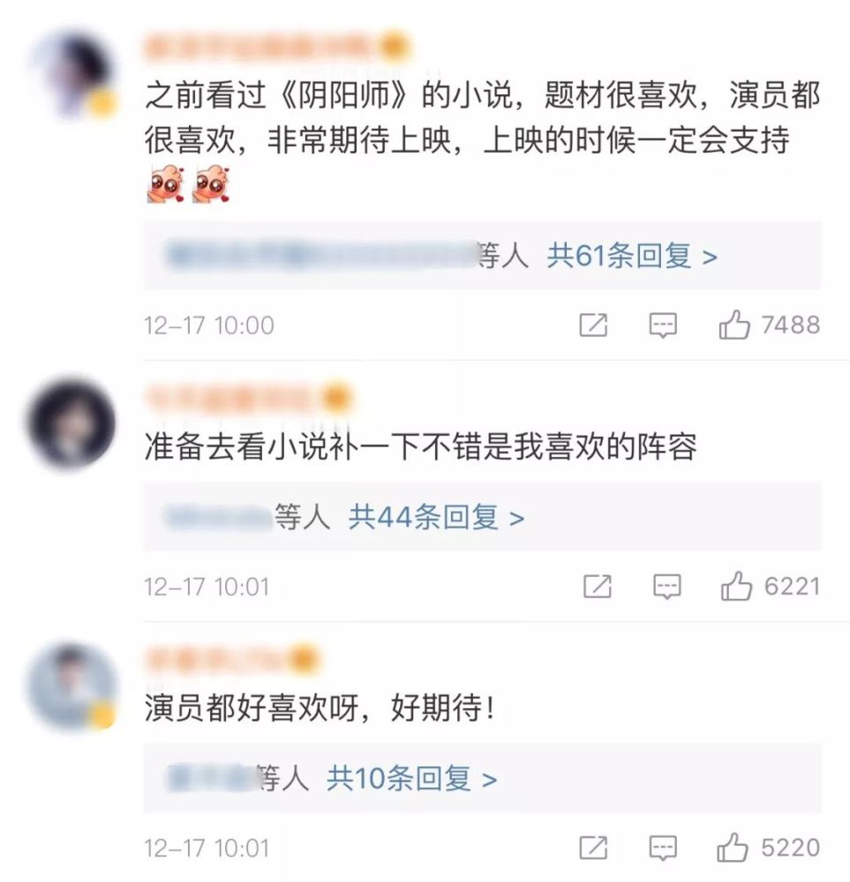The image size is (850, 882).
Task: Repost the comment with 6221 likes
Action: point(598,587)
